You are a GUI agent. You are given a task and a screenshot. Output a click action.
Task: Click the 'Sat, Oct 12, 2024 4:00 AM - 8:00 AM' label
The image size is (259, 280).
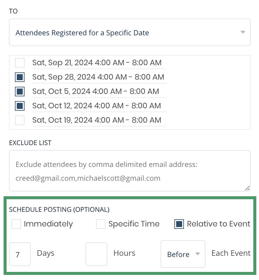[x=97, y=106]
